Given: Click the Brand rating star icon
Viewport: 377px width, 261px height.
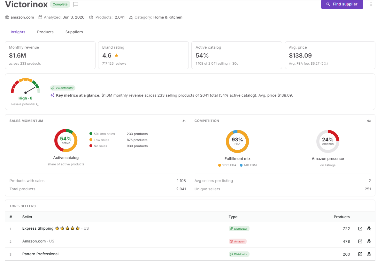Looking at the screenshot, I should click(x=116, y=56).
